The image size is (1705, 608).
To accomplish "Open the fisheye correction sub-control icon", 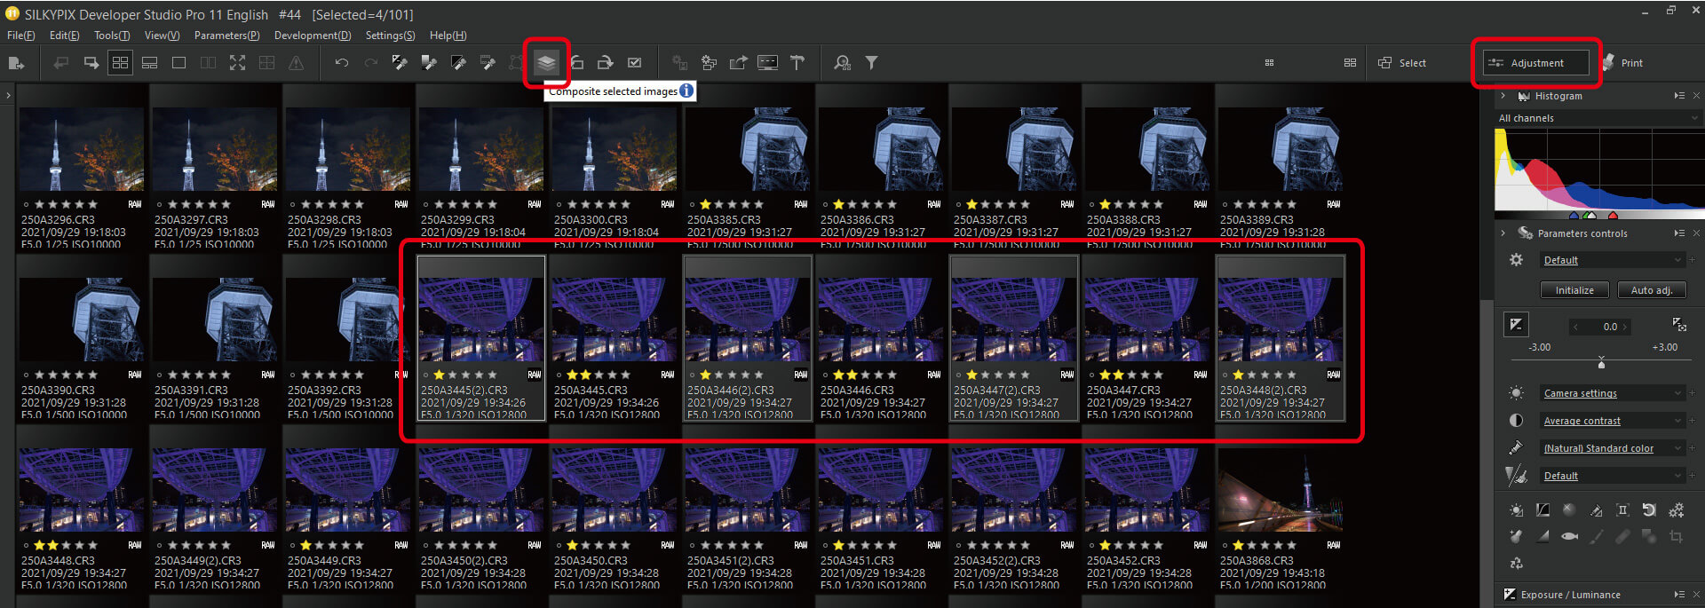I will 1569,536.
